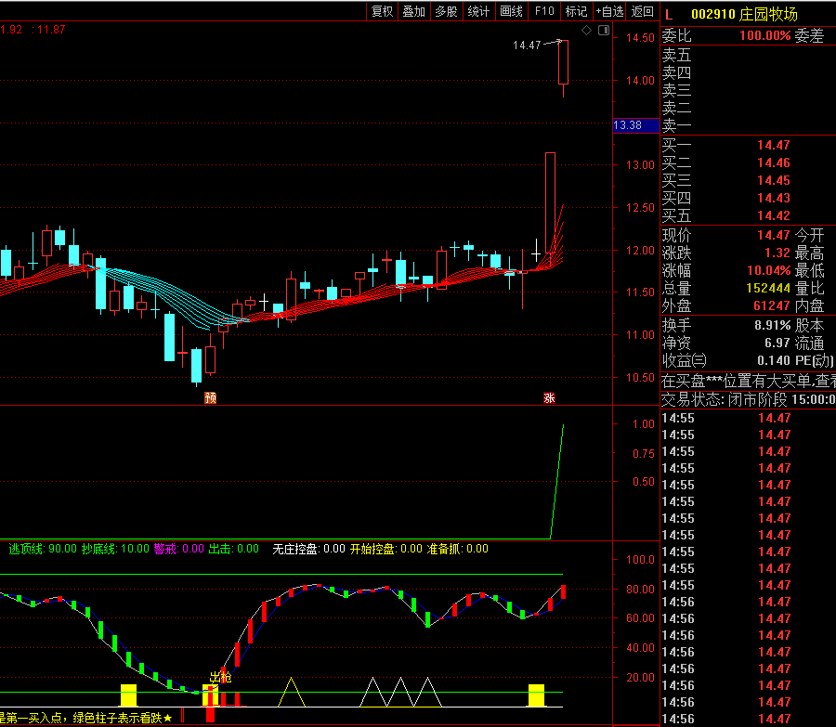Viewport: 836px width, 727px height.
Task: Add stock via +自选 button
Action: point(609,11)
